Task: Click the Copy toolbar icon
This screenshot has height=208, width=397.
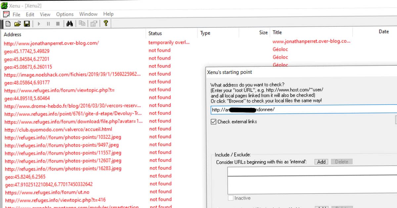Action: coord(82,24)
